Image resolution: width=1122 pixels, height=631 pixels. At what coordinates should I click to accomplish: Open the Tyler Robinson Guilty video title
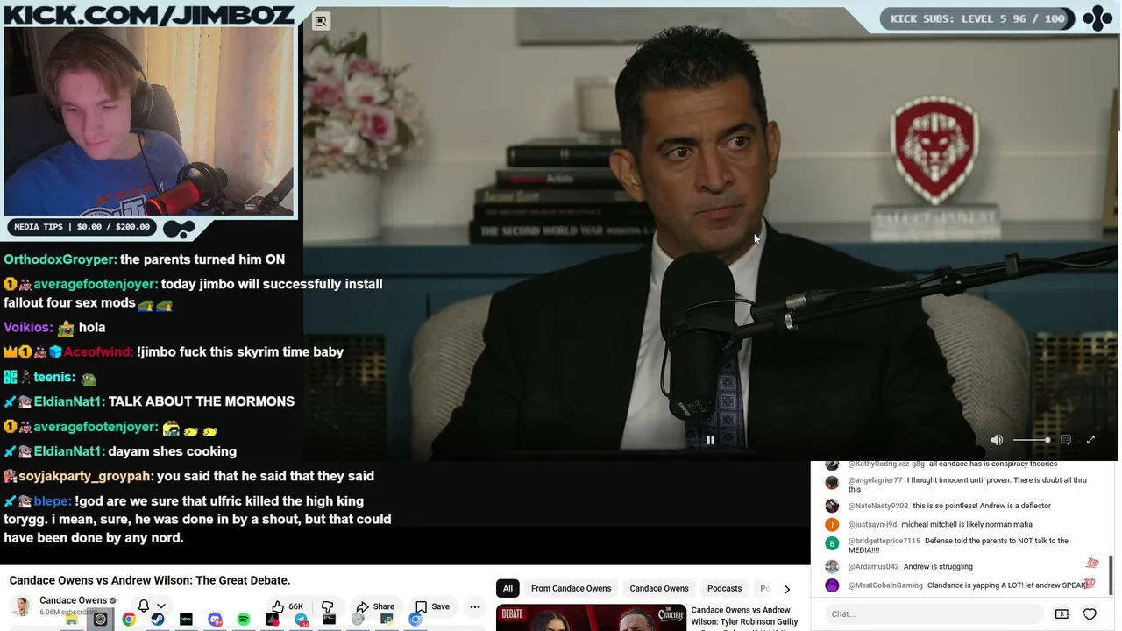(744, 616)
